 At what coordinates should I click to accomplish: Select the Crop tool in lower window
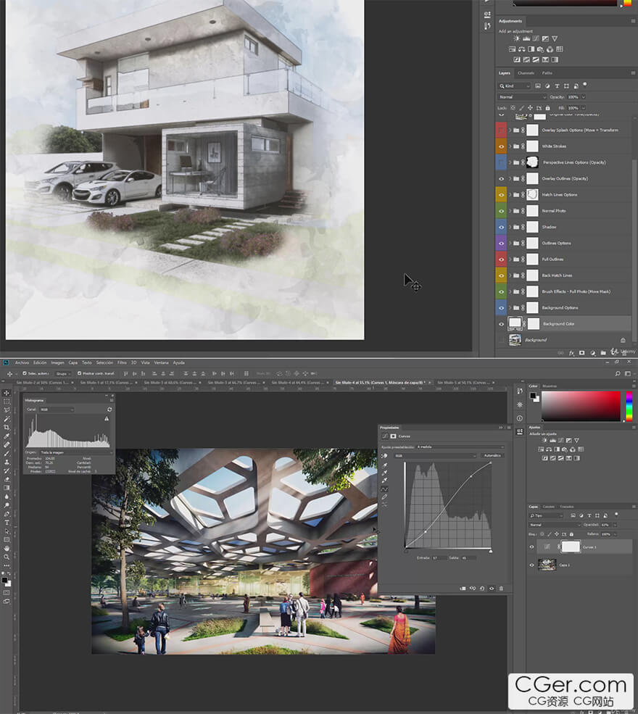[7, 427]
